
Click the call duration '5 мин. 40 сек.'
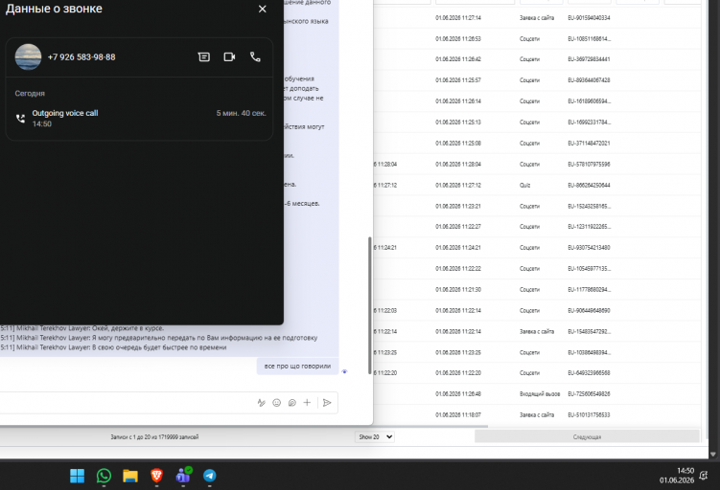coord(241,113)
